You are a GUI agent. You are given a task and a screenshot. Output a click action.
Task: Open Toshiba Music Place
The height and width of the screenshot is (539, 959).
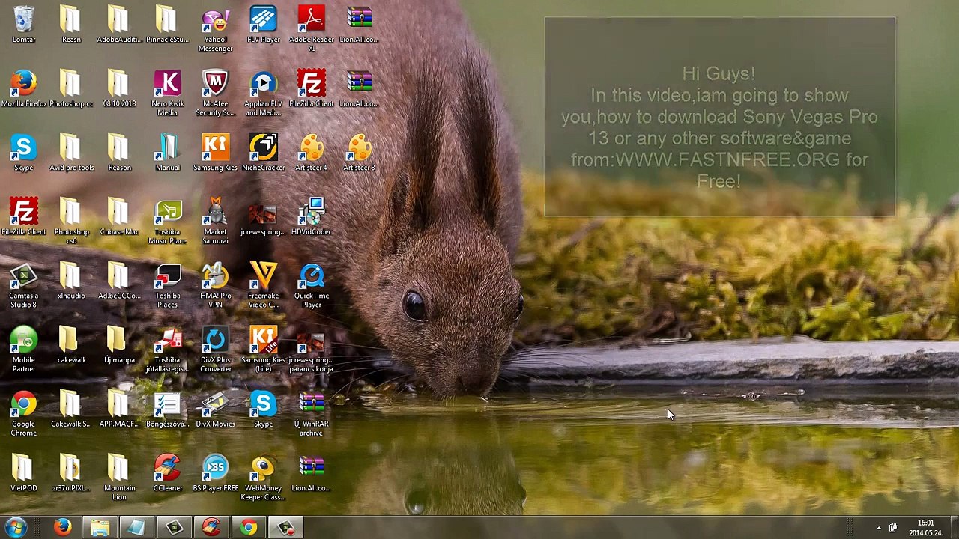tap(167, 221)
